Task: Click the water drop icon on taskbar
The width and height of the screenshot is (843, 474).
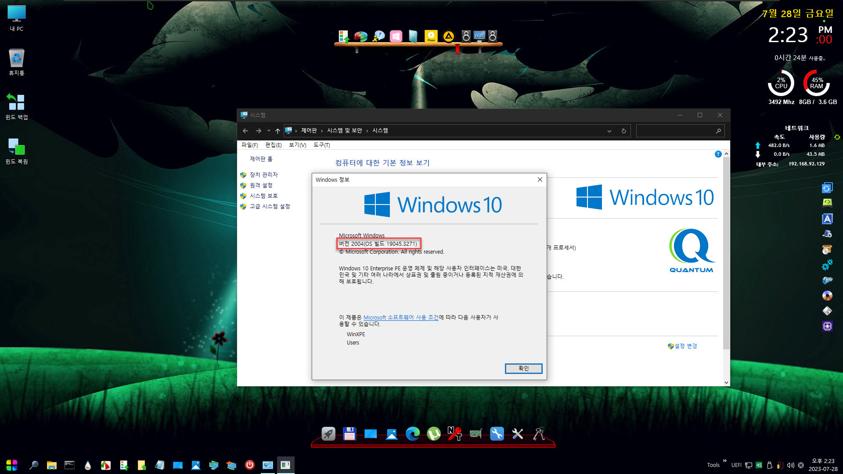Action: [x=88, y=465]
